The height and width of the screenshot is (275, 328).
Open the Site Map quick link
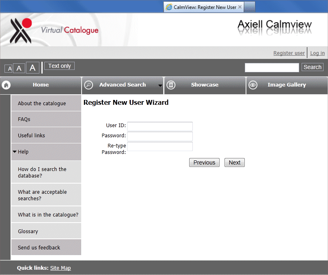(60, 268)
